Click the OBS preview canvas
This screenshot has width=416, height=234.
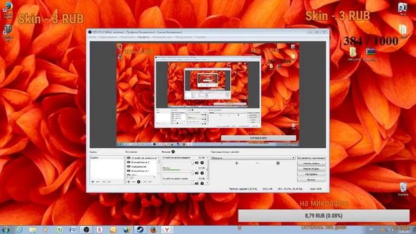pos(208,94)
